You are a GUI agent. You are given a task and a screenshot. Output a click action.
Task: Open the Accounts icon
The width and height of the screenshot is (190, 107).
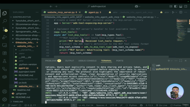[4, 92]
